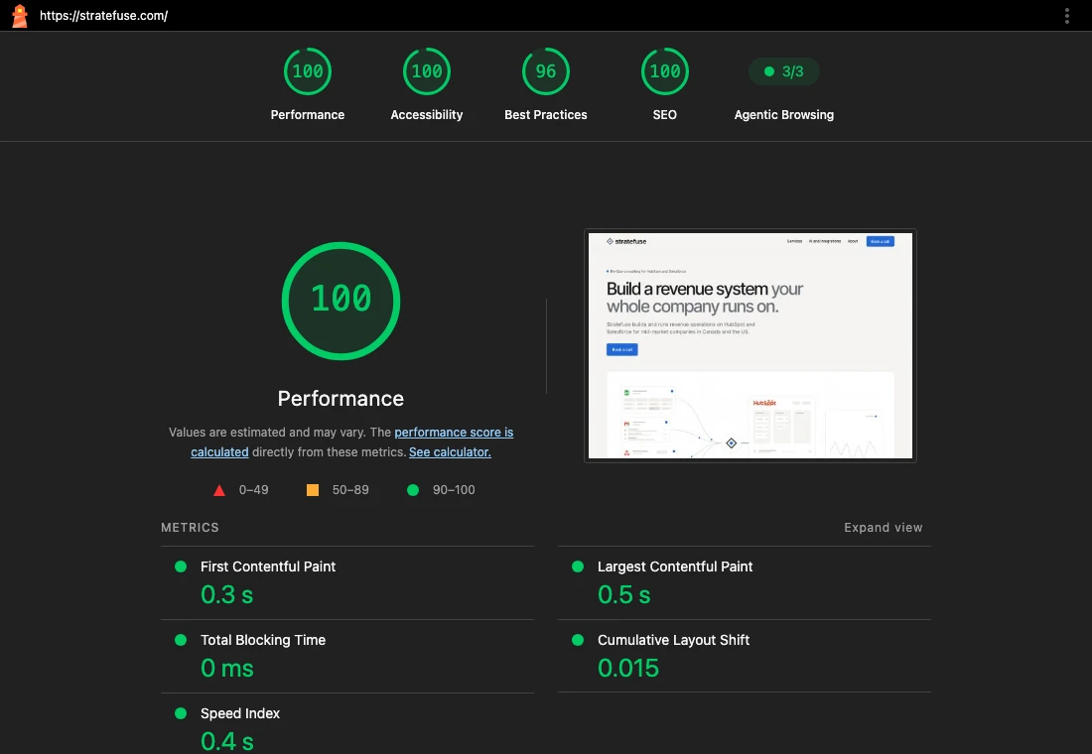Viewport: 1092px width, 754px height.
Task: Click the green circle 90–100 legend icon
Action: [x=413, y=490]
